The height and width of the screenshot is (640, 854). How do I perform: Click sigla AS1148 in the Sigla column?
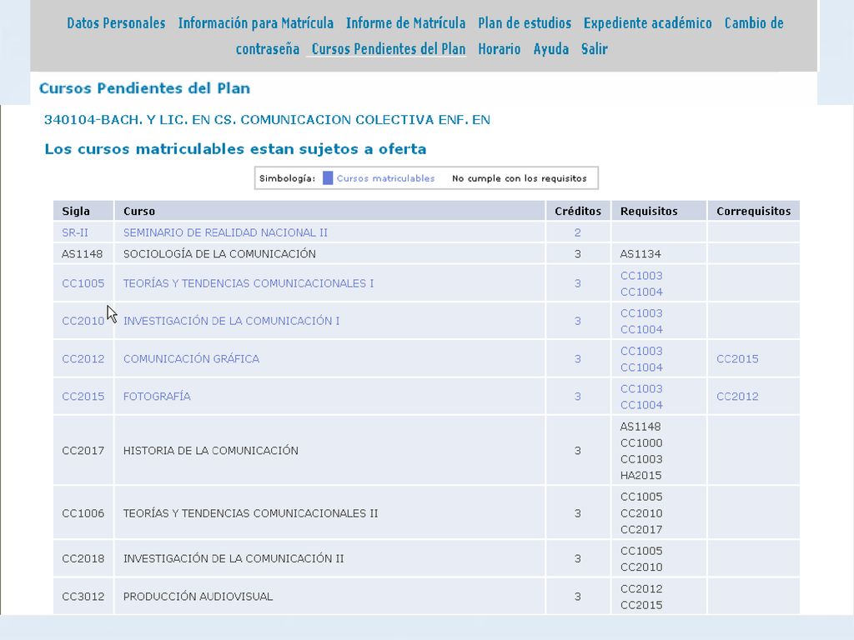click(x=82, y=253)
